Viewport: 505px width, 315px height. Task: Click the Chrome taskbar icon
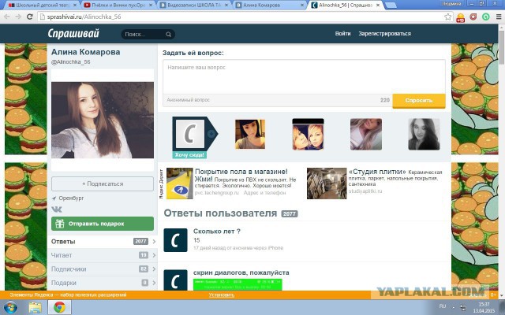click(60, 308)
